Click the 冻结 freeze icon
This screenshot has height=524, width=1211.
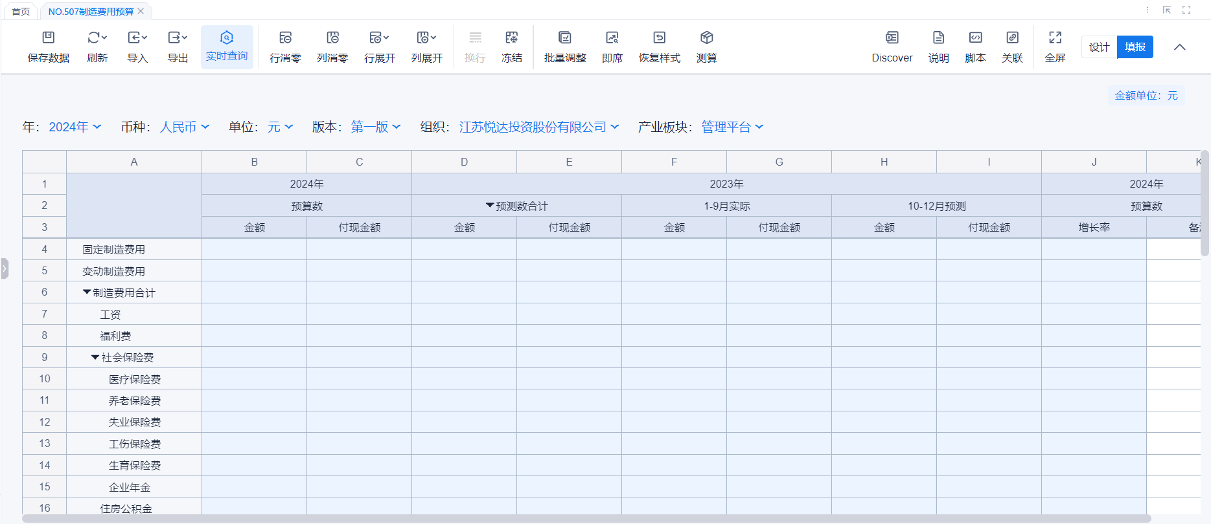(x=511, y=38)
